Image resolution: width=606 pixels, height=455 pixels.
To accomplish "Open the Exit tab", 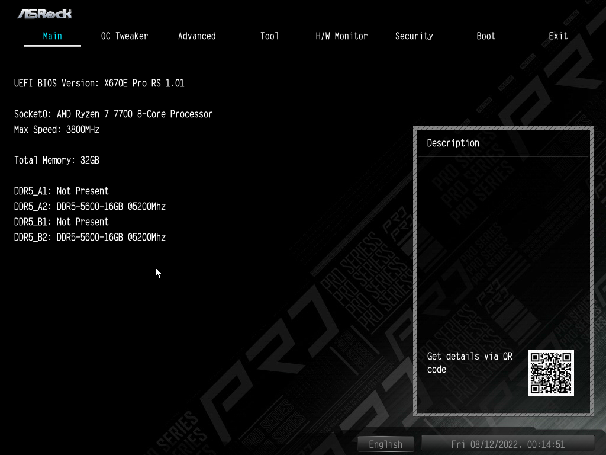I will coord(558,36).
